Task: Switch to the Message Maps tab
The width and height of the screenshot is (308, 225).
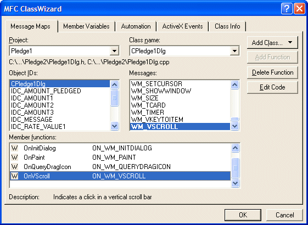Action: 31,26
